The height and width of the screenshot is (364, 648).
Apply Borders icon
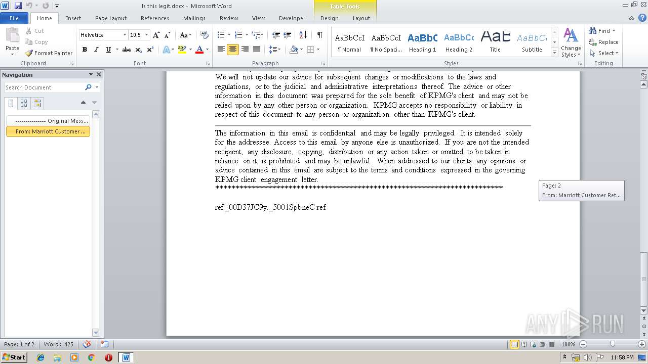point(310,50)
